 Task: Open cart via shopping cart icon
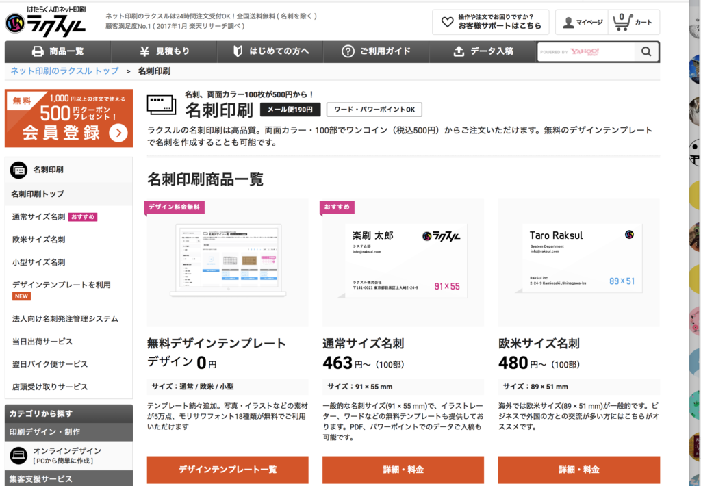[621, 22]
